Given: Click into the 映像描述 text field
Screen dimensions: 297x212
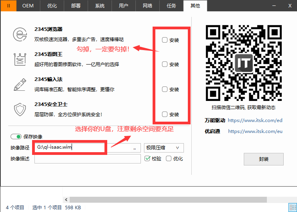Looking at the screenshot, I should click(x=87, y=158).
